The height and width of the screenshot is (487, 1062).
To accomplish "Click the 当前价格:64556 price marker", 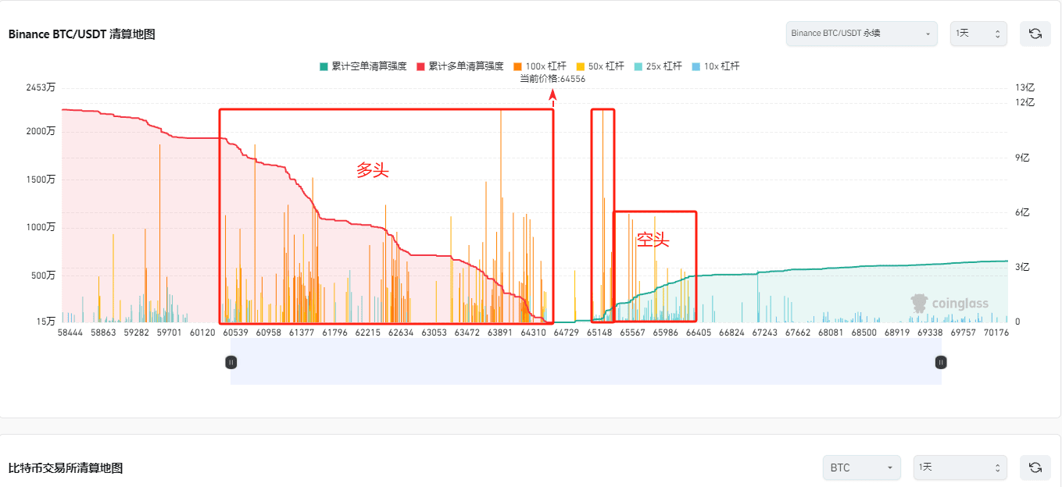I will pyautogui.click(x=553, y=79).
